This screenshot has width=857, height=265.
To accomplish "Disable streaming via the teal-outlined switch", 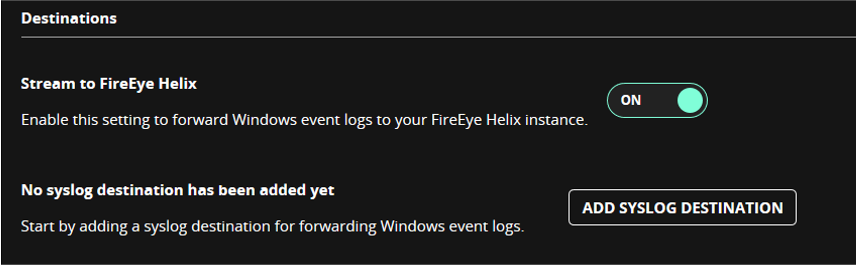I will 657,100.
